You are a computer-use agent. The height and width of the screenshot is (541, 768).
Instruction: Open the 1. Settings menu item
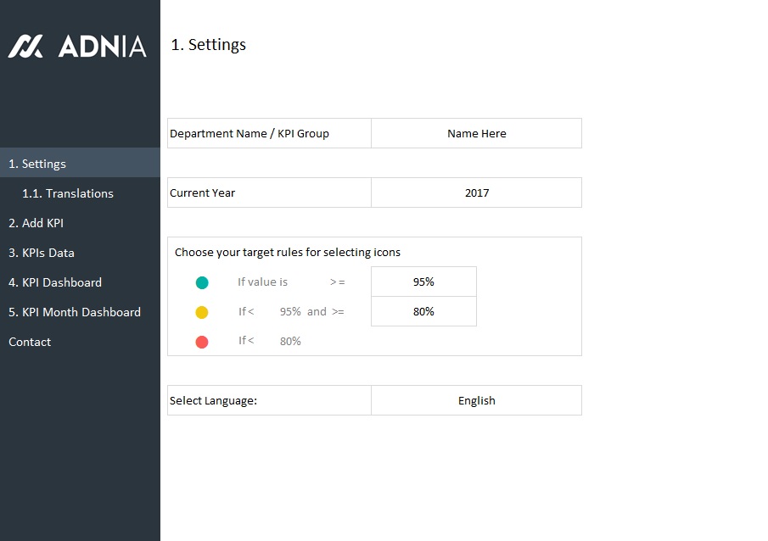click(37, 164)
